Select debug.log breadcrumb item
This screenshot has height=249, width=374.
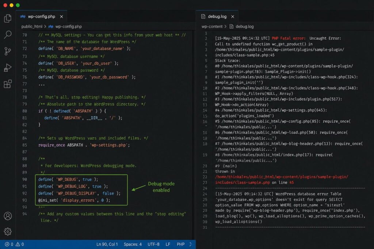tap(245, 26)
